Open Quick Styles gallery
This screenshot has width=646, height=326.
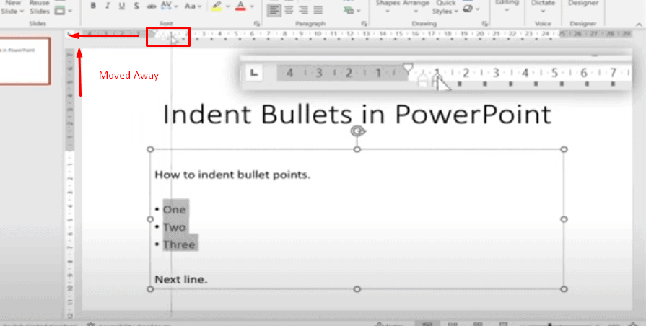[445, 7]
